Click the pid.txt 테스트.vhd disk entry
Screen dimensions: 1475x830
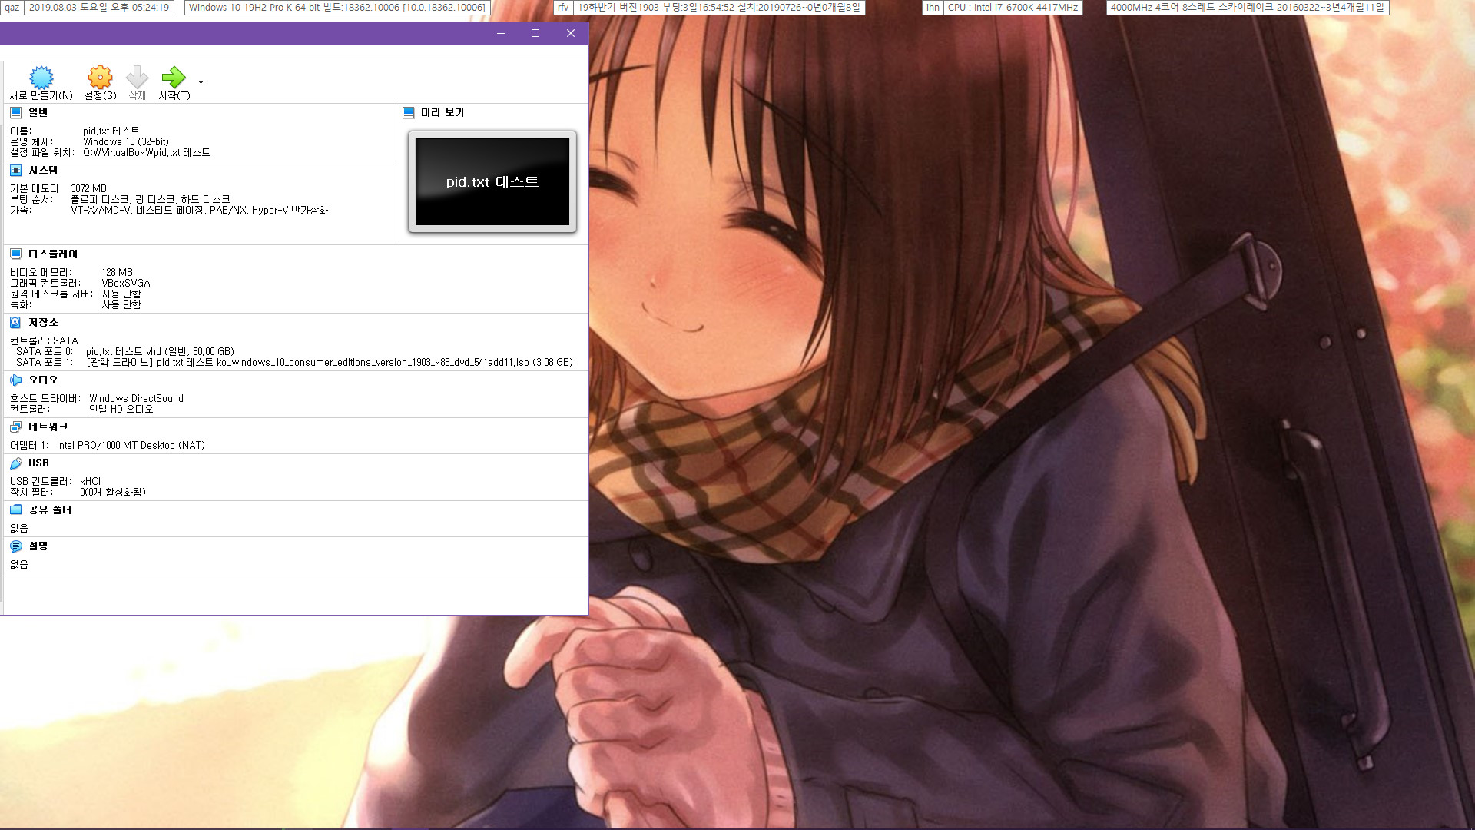(160, 352)
